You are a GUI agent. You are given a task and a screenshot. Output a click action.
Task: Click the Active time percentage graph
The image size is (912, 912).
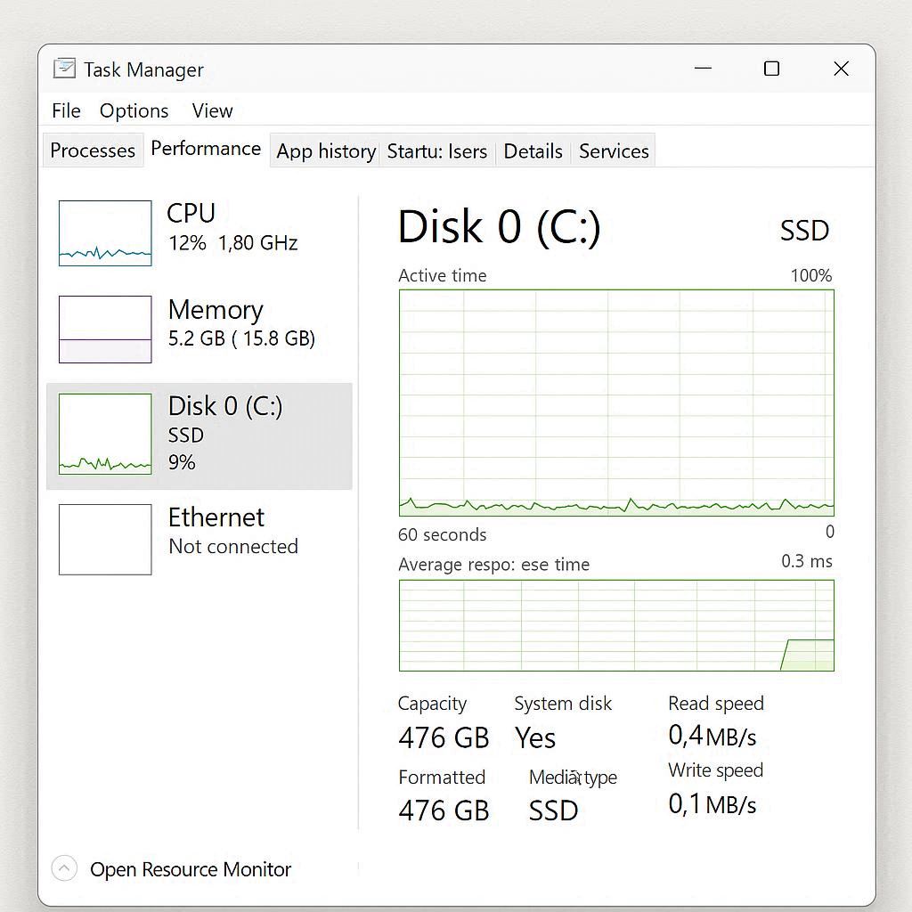(x=616, y=403)
